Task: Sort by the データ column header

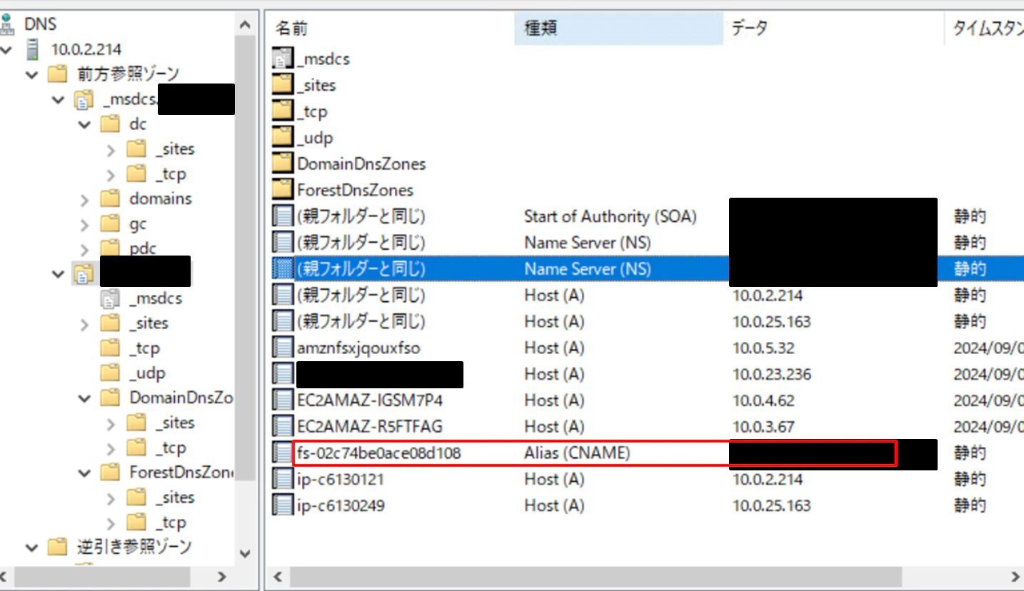Action: point(833,28)
